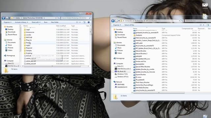The image size is (211, 118).
Task: Click Pictures icon in Photoshop CS4 window sidebar
Action: click(6, 48)
